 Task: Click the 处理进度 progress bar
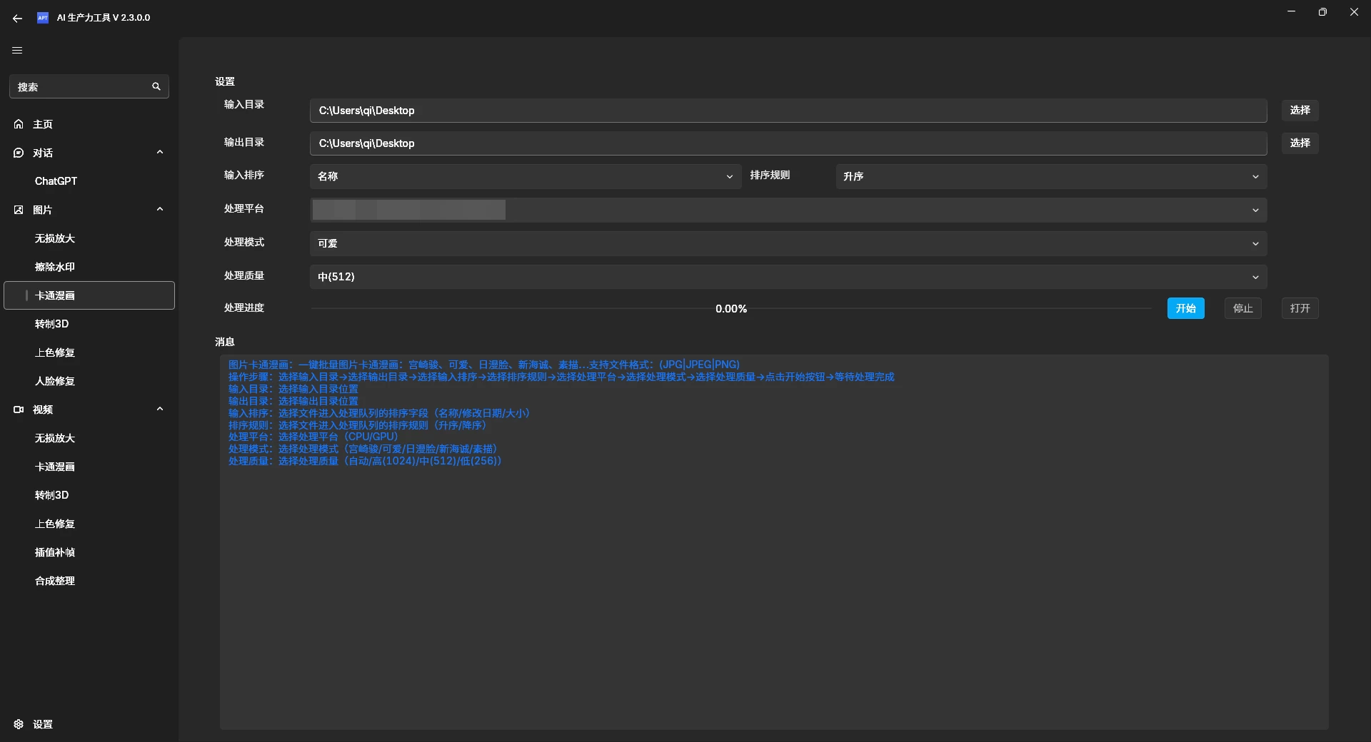pyautogui.click(x=730, y=308)
